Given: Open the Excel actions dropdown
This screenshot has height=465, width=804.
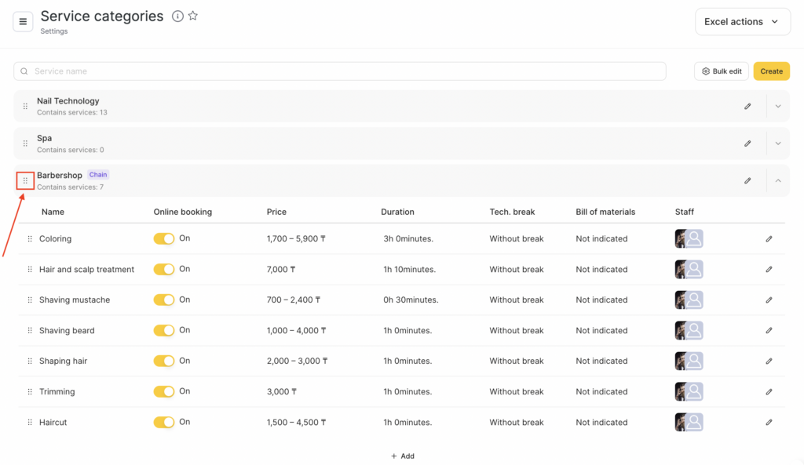Looking at the screenshot, I should click(x=742, y=22).
